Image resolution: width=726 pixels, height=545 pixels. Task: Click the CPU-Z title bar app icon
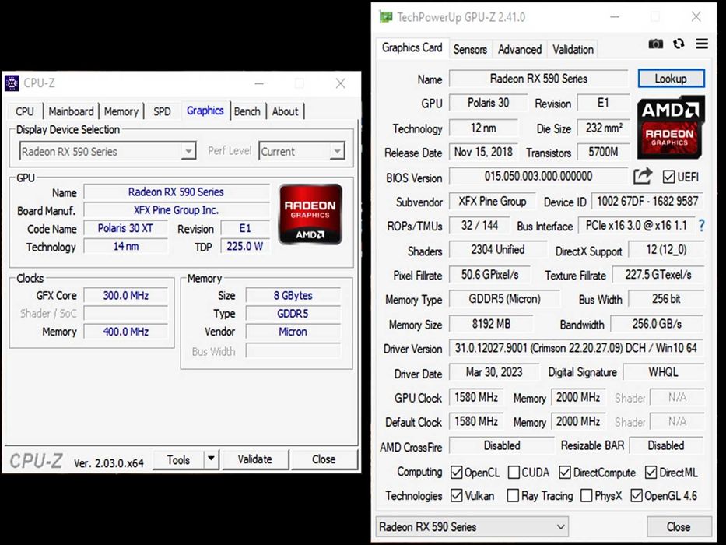[x=12, y=83]
